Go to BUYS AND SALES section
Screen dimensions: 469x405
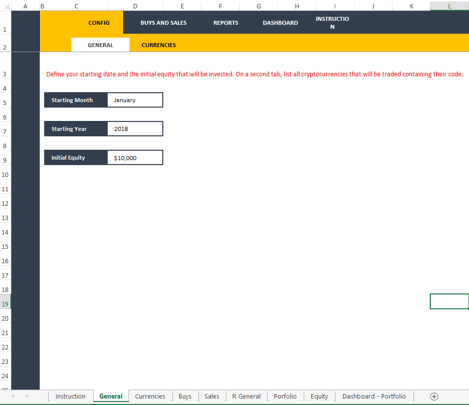tap(163, 23)
